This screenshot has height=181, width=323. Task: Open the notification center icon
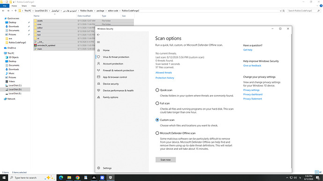(x=318, y=178)
